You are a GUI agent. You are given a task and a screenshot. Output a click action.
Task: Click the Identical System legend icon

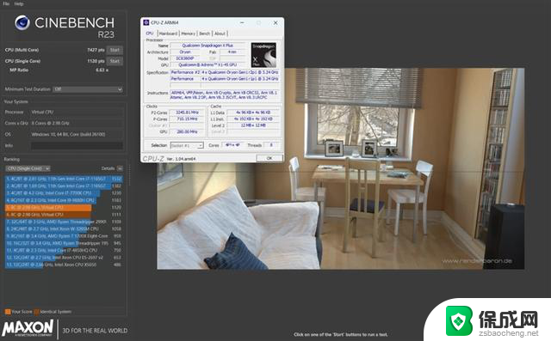(x=36, y=312)
